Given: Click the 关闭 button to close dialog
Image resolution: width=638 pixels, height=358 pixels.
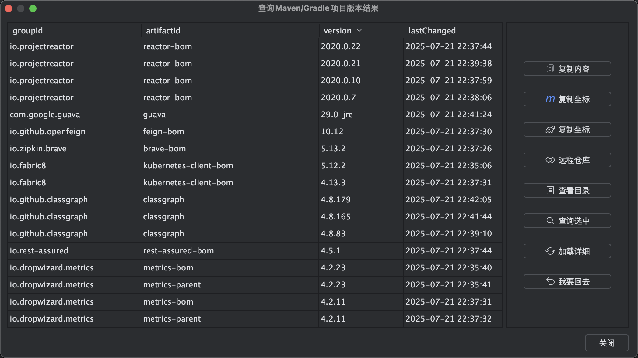Looking at the screenshot, I should click(x=606, y=343).
